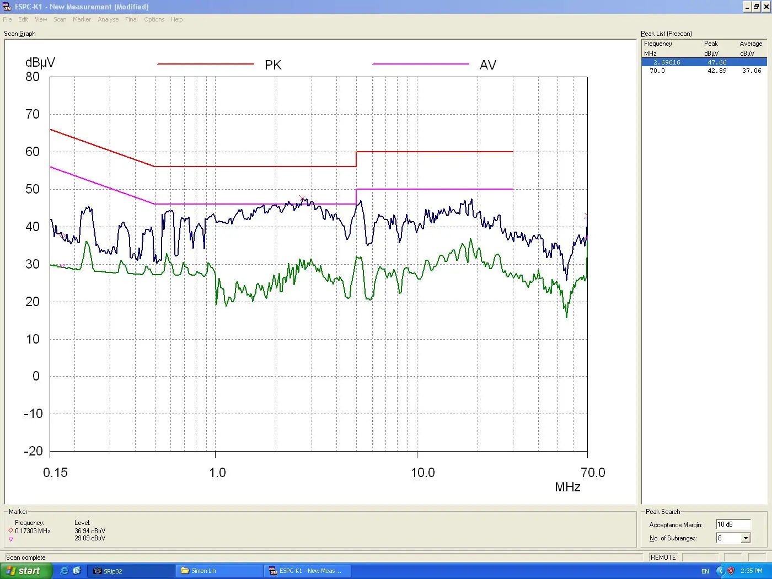Click the magenta triangle average marker icon
This screenshot has width=772, height=579.
pyautogui.click(x=10, y=539)
